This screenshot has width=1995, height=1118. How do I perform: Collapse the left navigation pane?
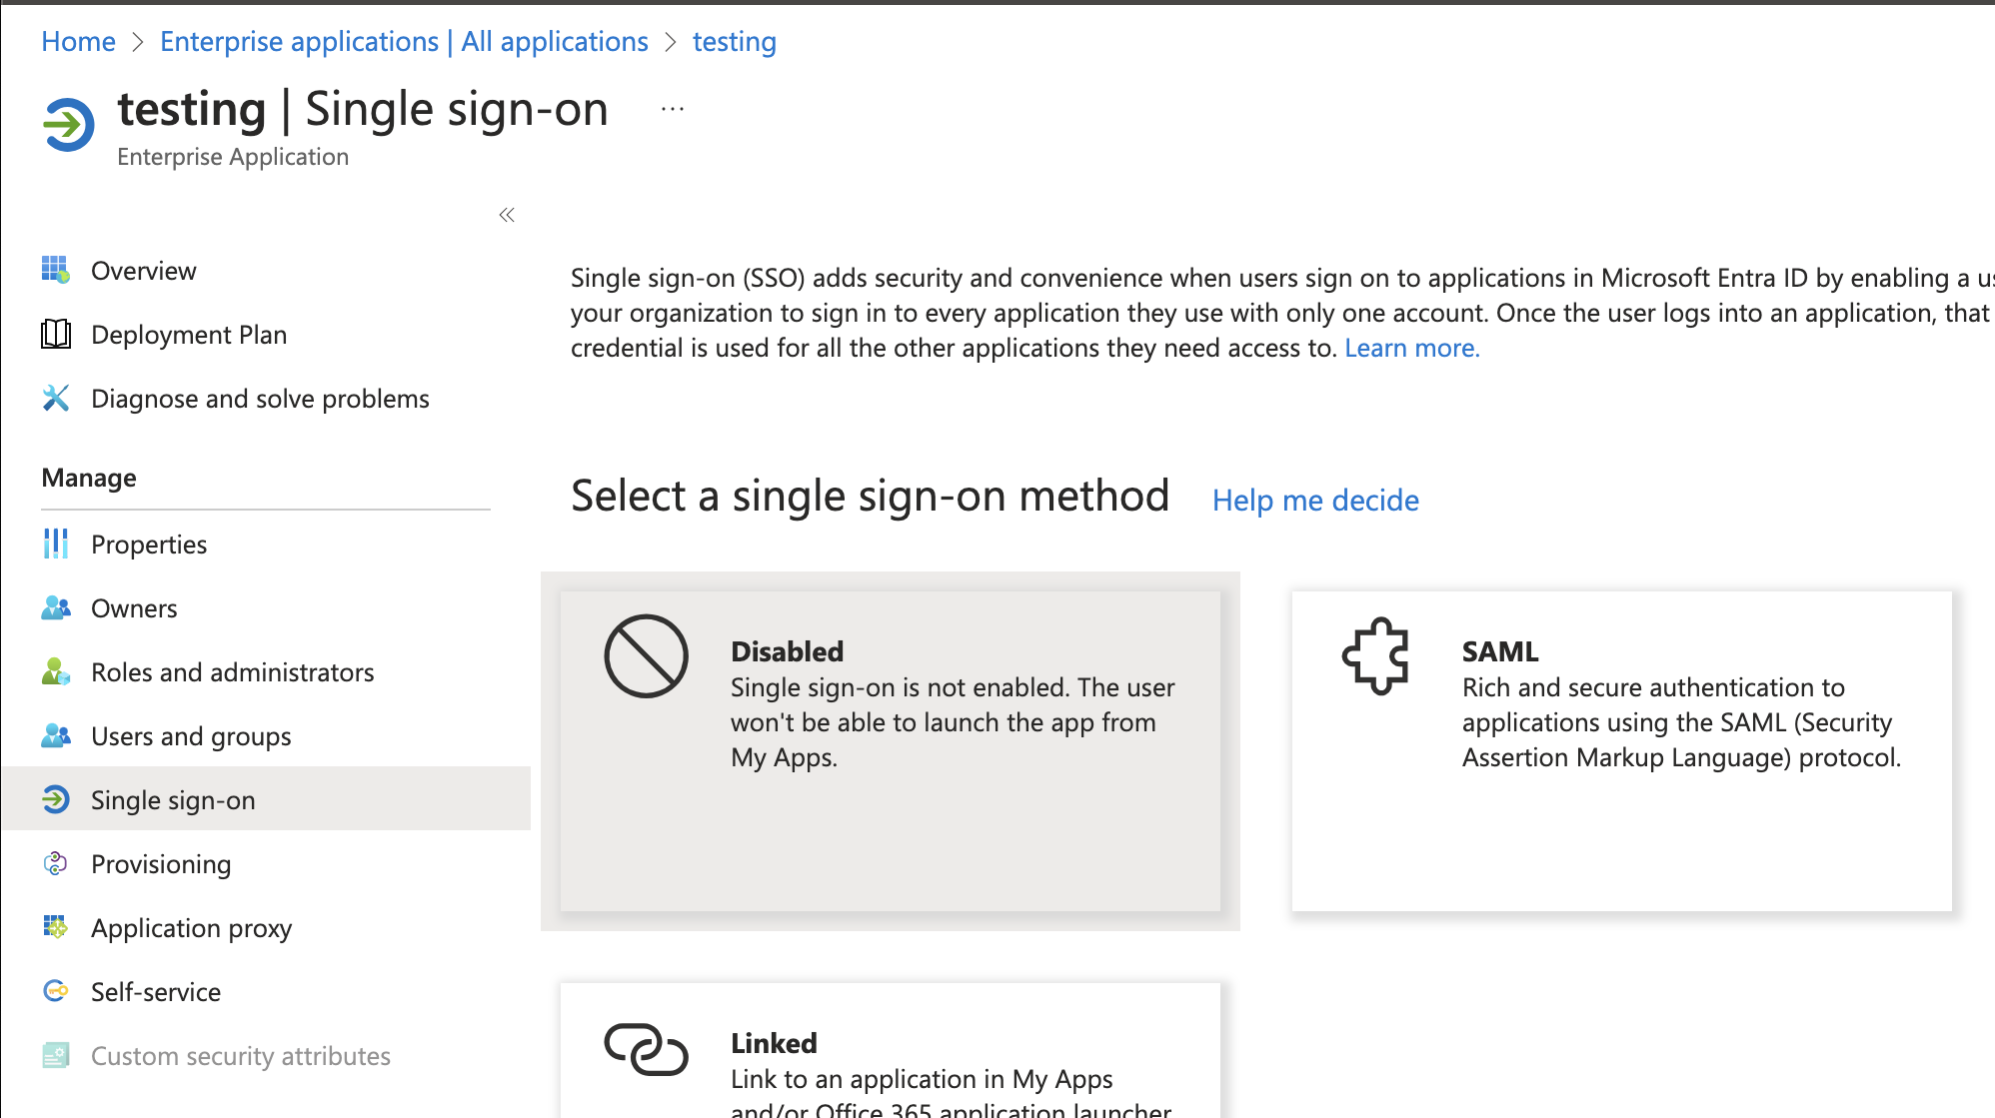[x=506, y=215]
